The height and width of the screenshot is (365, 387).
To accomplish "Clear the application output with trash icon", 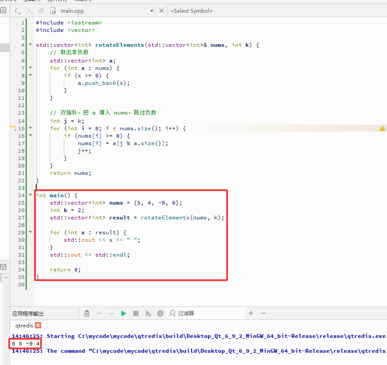I will point(87,313).
